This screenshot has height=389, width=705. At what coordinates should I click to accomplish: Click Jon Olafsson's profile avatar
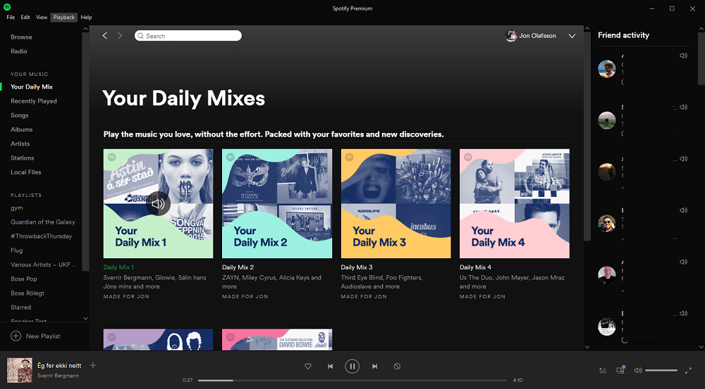(510, 35)
